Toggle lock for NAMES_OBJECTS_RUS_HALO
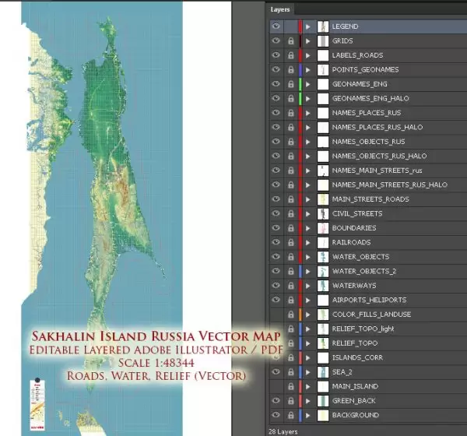This screenshot has width=467, height=436. point(290,156)
